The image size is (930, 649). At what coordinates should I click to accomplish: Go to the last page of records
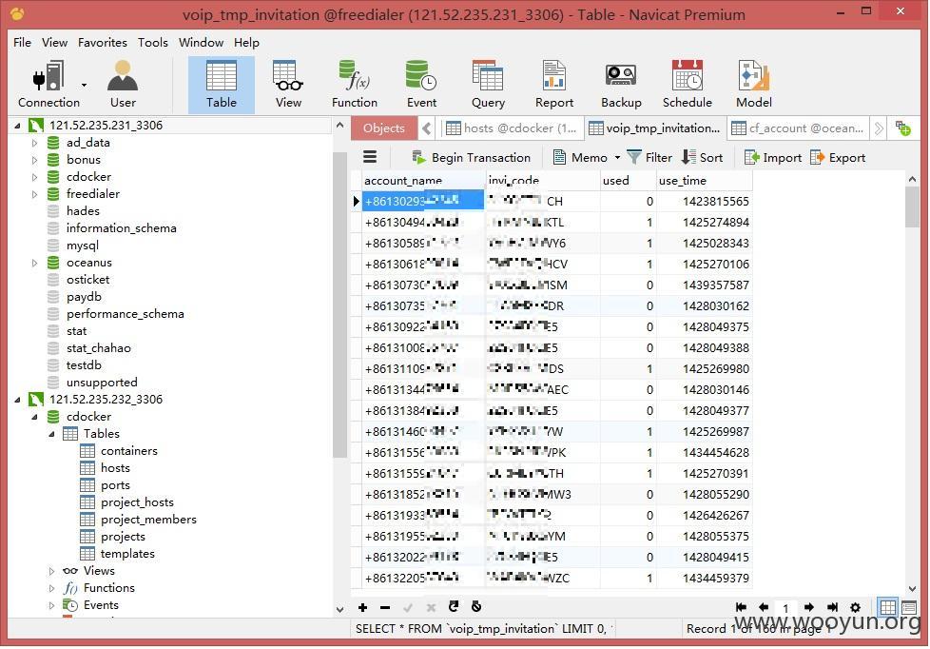832,607
